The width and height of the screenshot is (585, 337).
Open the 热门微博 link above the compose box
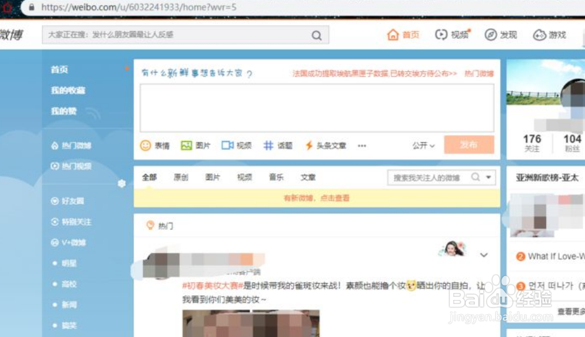pos(479,73)
